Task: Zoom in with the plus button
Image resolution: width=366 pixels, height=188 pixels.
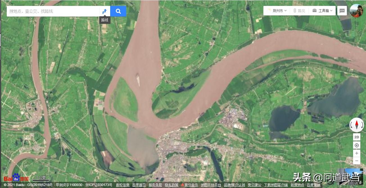Action: pos(357,153)
